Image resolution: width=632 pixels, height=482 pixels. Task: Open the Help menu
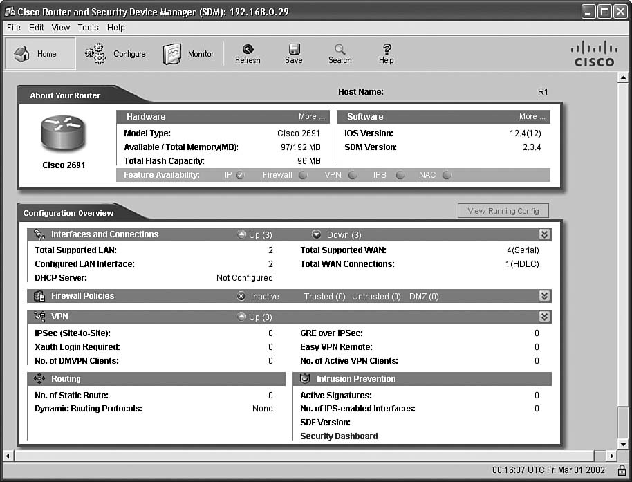(116, 28)
